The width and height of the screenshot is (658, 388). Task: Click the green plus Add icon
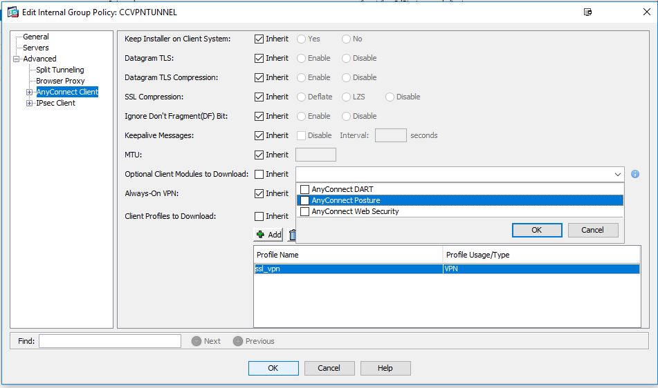260,235
